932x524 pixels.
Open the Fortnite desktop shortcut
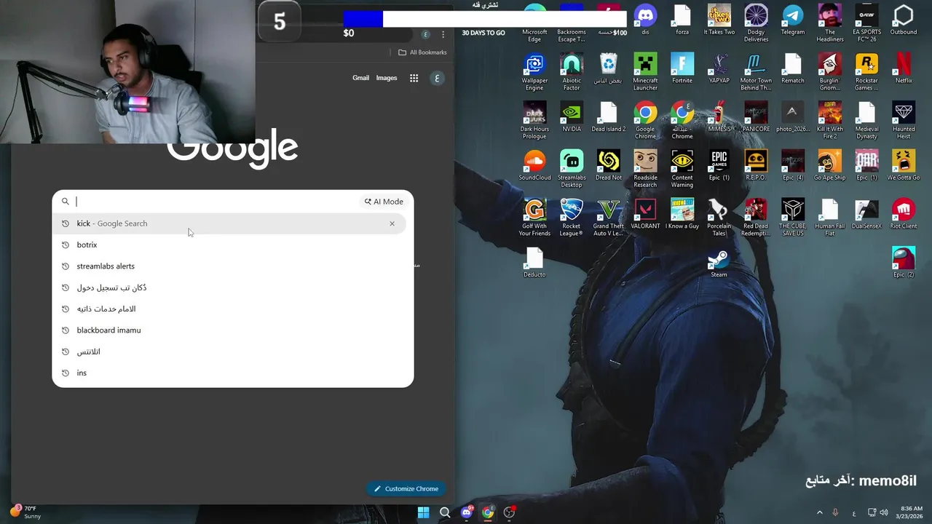(682, 68)
